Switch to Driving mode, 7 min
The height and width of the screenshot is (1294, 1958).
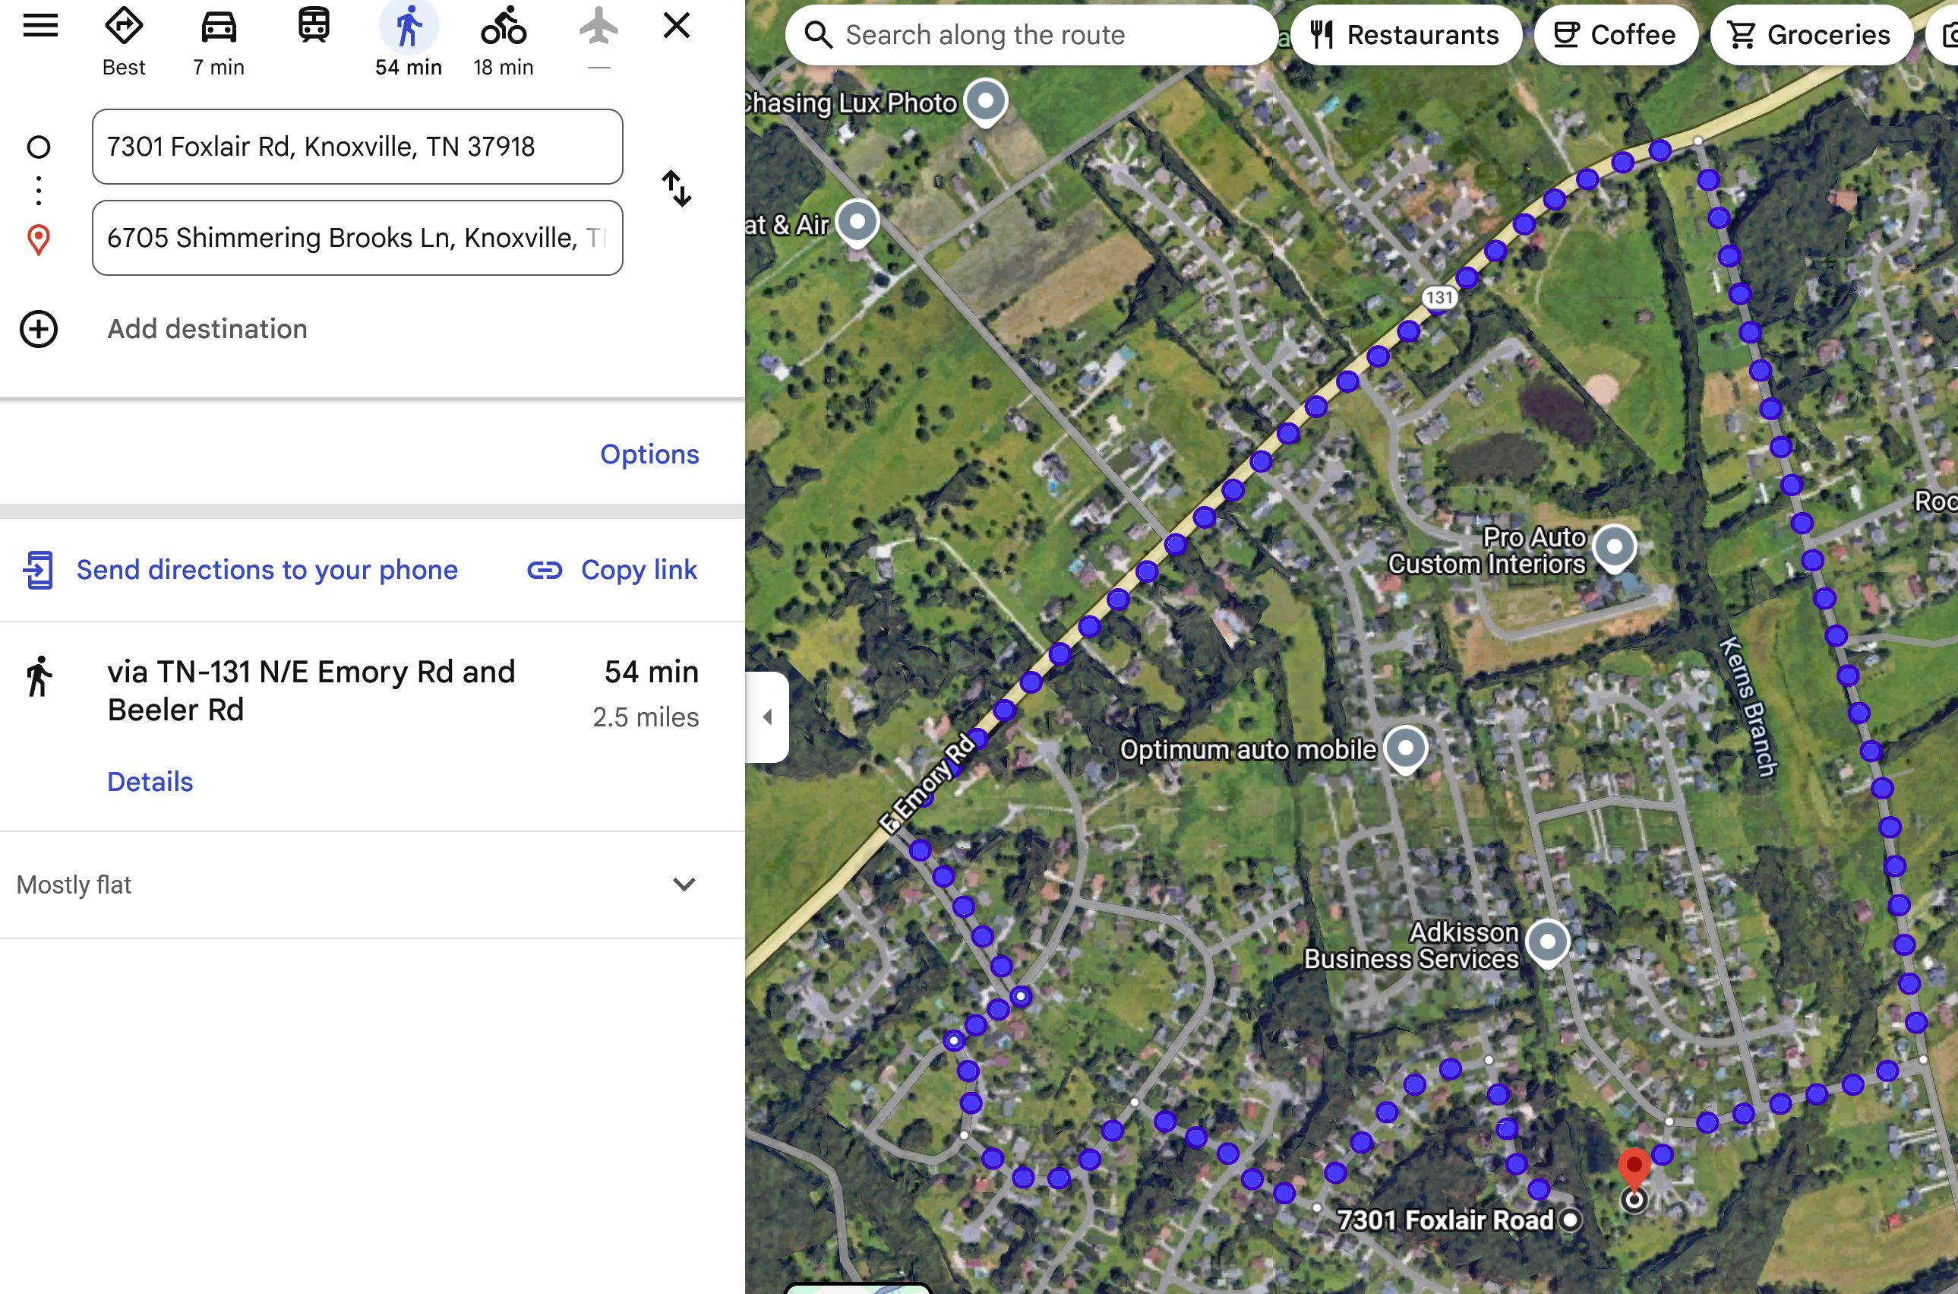tap(219, 41)
